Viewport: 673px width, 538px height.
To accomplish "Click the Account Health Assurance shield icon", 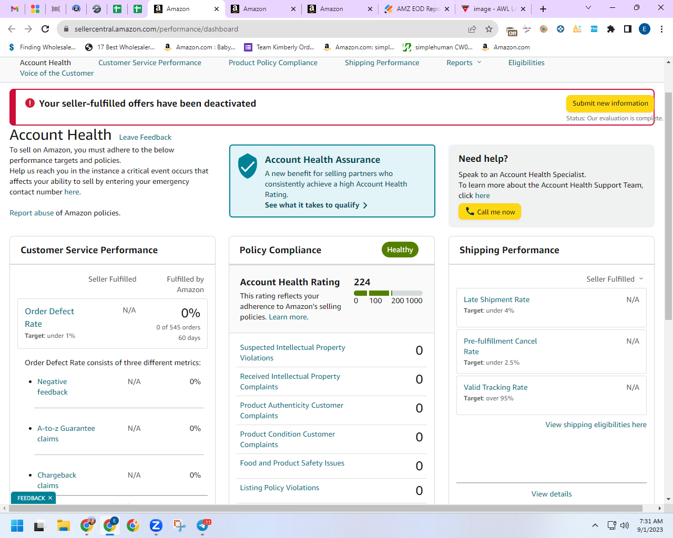I will tap(248, 166).
